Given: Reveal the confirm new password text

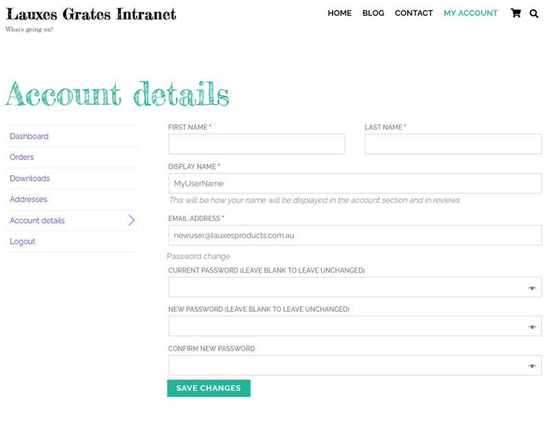Looking at the screenshot, I should click(x=532, y=366).
